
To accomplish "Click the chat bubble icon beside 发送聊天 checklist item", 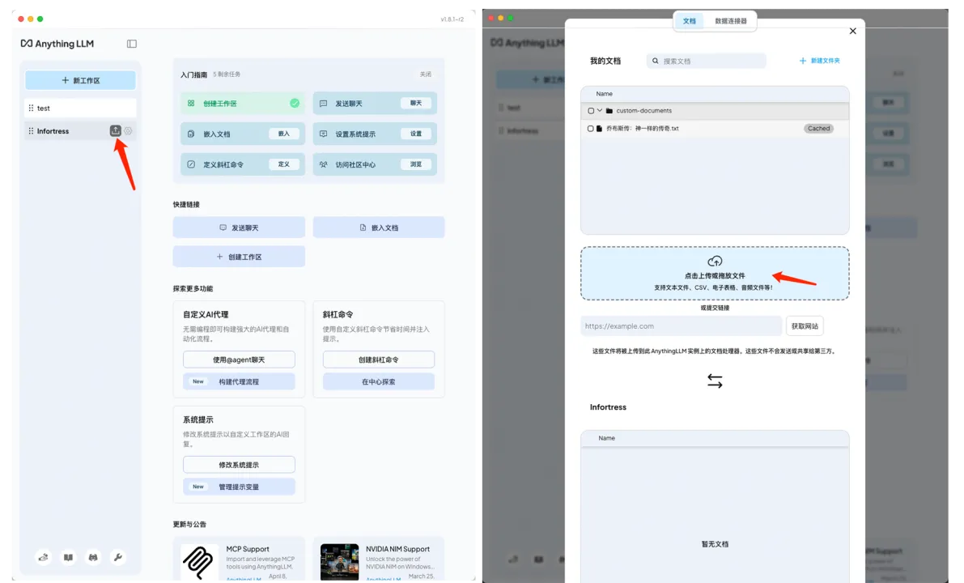I will pos(324,104).
